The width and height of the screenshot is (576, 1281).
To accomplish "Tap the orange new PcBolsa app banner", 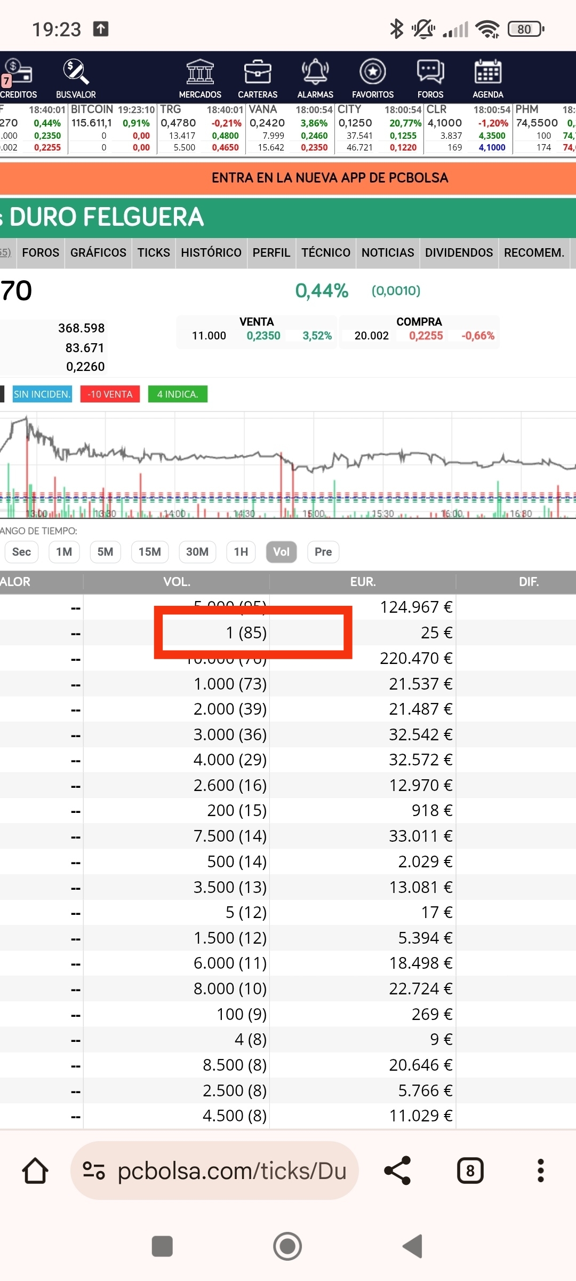I will [288, 178].
